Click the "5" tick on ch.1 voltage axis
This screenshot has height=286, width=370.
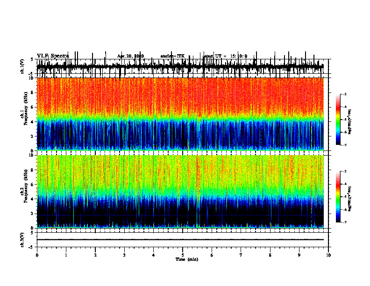(32, 59)
